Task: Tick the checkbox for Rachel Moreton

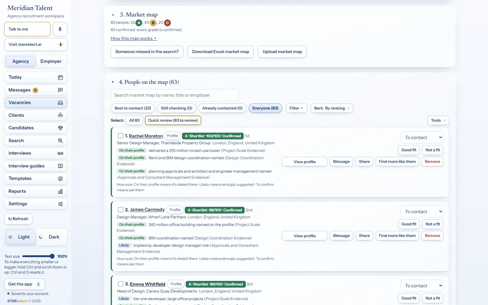Action: pos(120,135)
